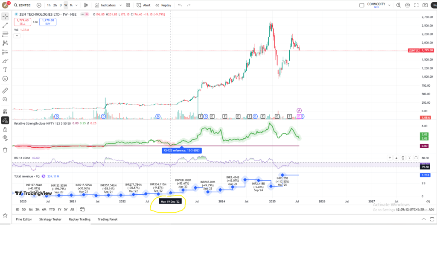Set 1D date range
The image size is (437, 260).
tap(17, 209)
